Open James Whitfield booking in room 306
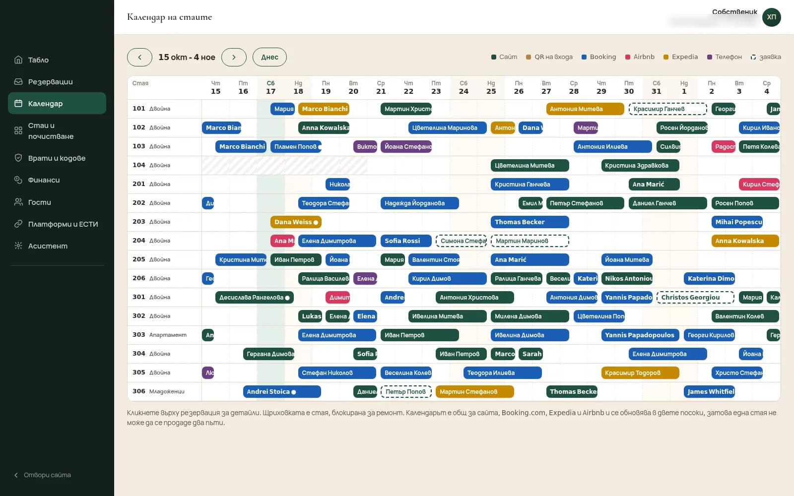The width and height of the screenshot is (794, 496). pos(709,392)
